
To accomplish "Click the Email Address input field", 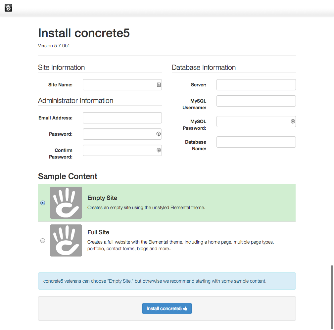I will click(122, 118).
